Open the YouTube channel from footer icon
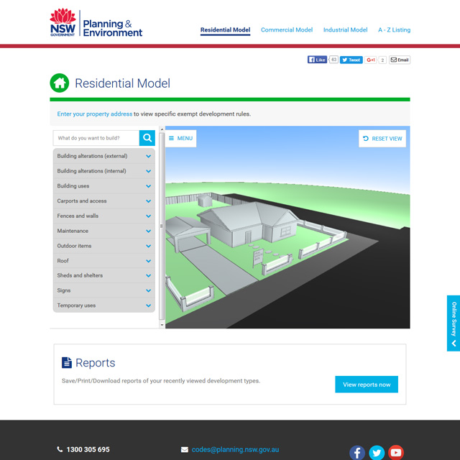The width and height of the screenshot is (460, 460). coord(396,453)
